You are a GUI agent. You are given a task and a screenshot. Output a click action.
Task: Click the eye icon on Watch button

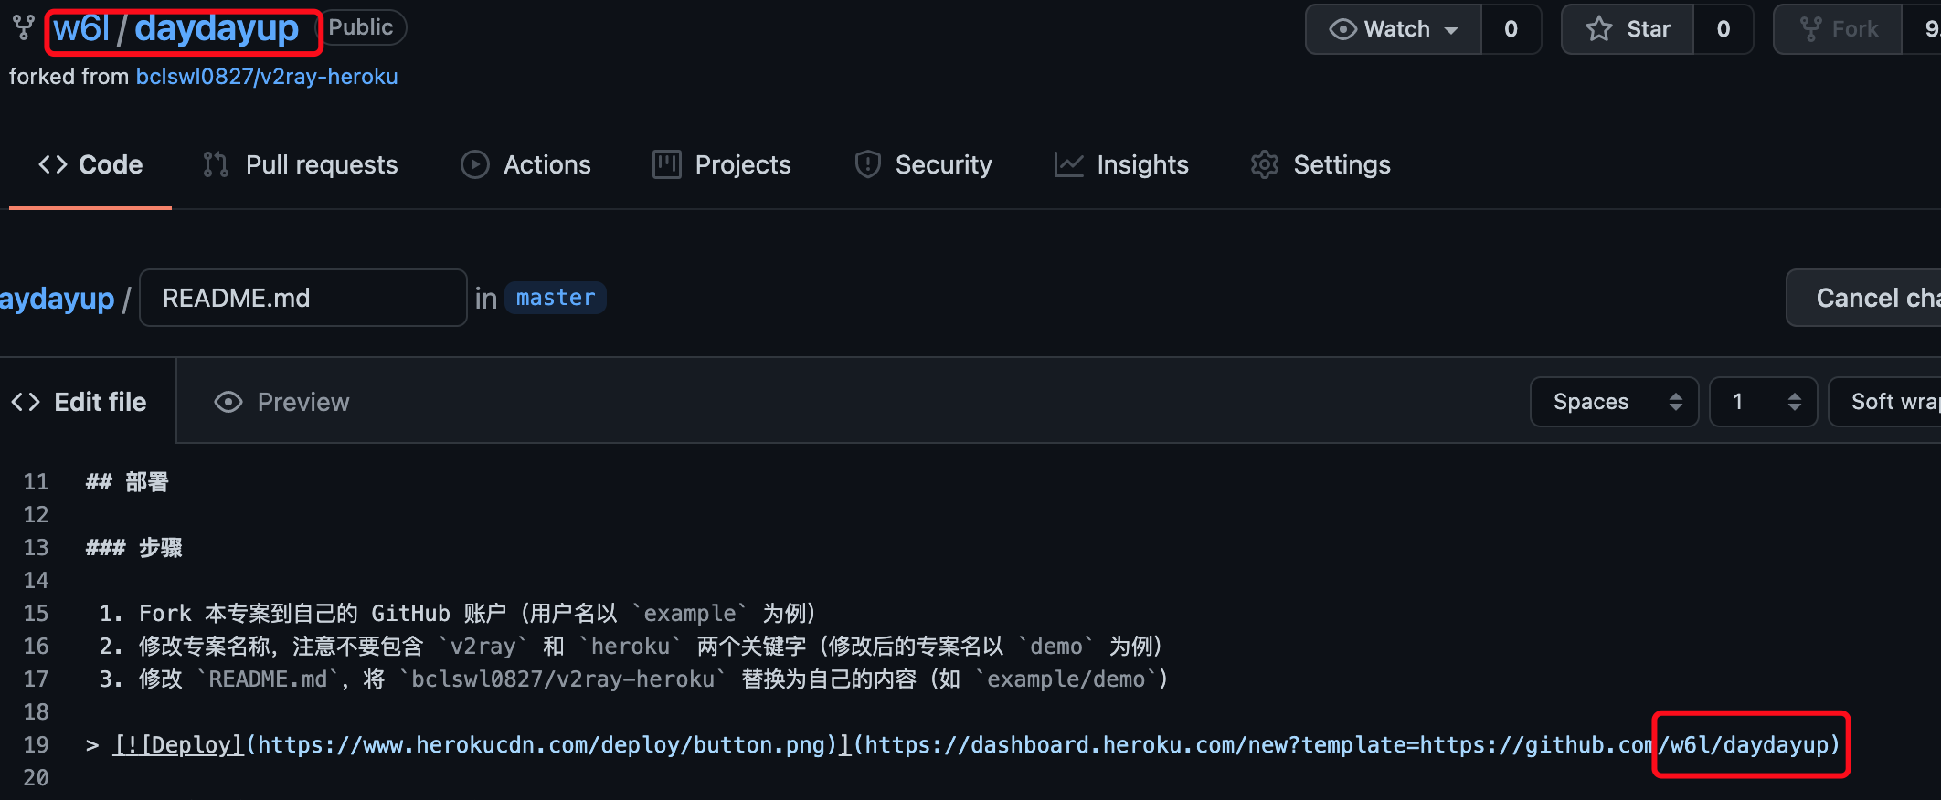pos(1342,29)
